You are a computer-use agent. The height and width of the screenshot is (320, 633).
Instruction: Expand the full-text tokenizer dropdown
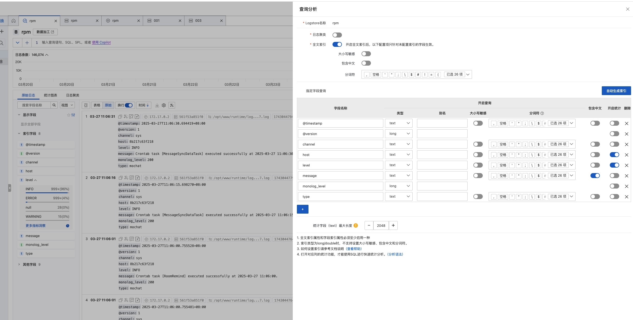(x=468, y=74)
